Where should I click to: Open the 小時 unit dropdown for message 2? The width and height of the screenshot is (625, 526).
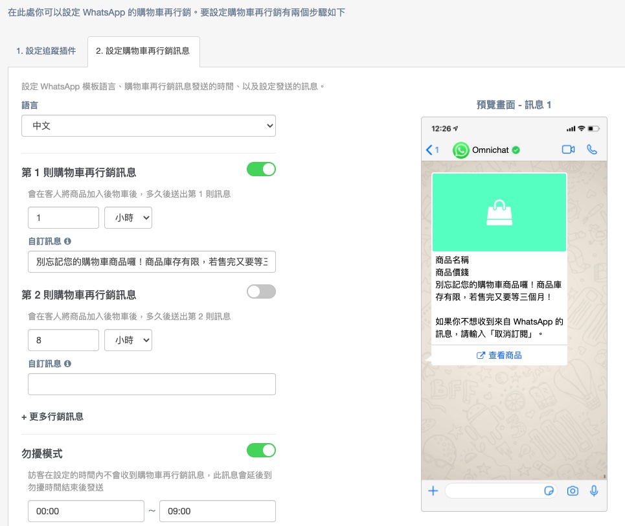[x=128, y=340]
